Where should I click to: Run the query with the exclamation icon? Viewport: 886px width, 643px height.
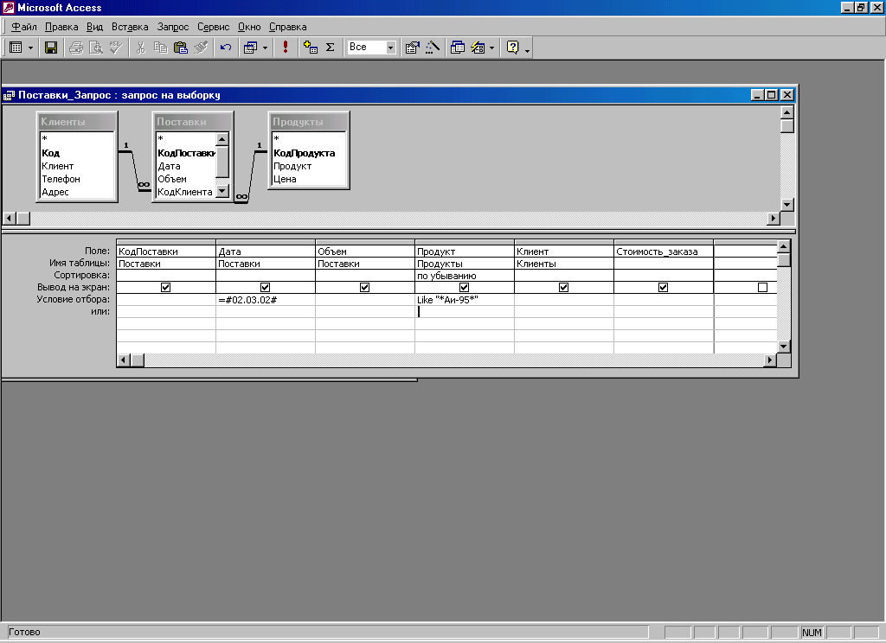(x=286, y=48)
